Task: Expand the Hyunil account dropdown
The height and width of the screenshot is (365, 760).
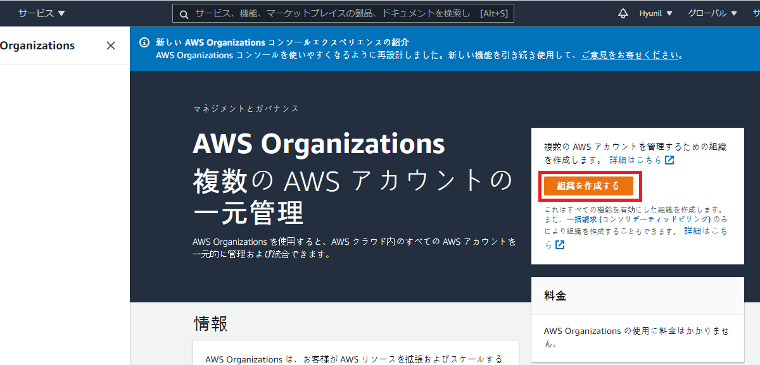Action: (x=655, y=13)
